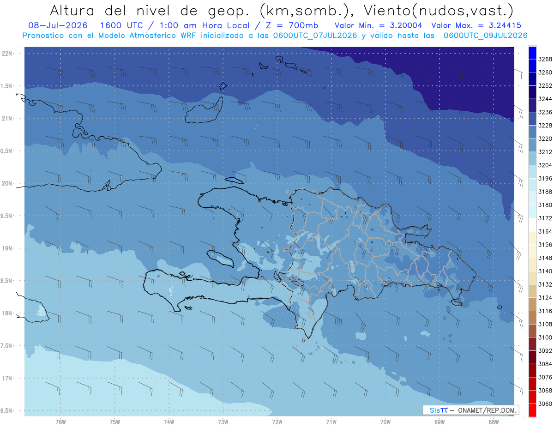Click the '68W' longitude label
Viewport: 554px width, 428px height.
click(x=494, y=422)
